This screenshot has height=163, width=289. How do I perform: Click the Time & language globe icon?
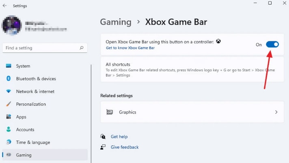point(9,142)
